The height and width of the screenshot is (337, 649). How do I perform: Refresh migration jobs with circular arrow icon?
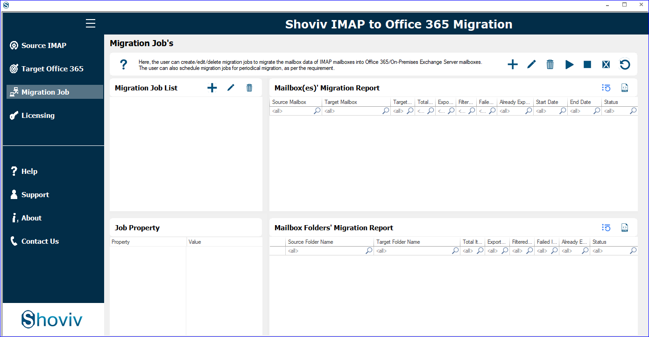coord(625,64)
